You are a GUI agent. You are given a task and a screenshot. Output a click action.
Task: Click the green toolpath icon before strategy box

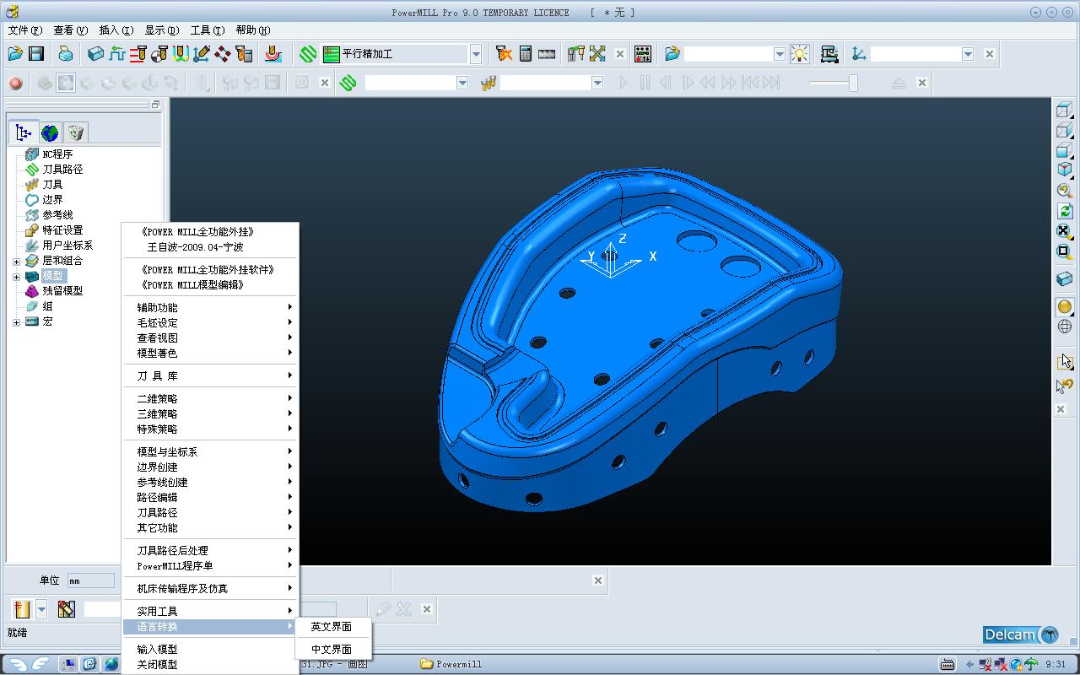coord(308,54)
